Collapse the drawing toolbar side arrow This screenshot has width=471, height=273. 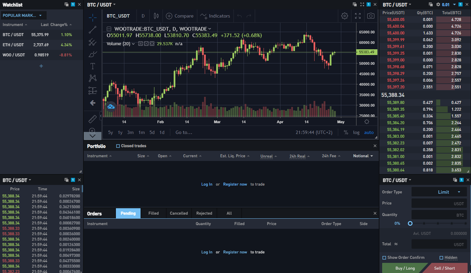101,116
